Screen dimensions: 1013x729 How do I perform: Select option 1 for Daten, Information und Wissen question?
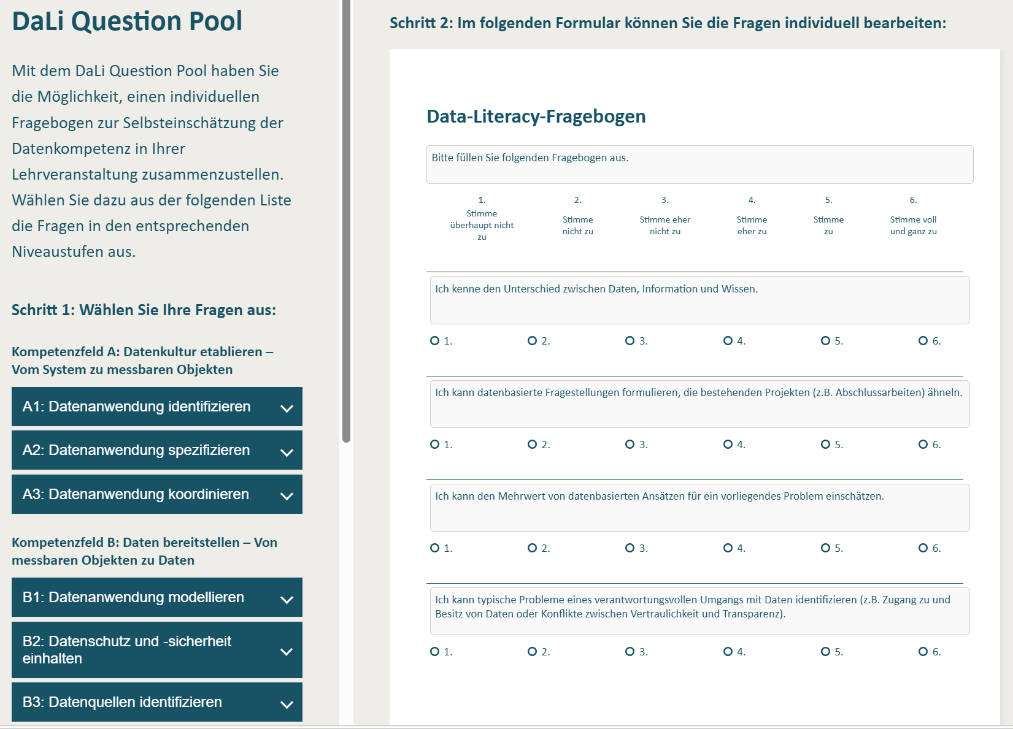pos(435,341)
